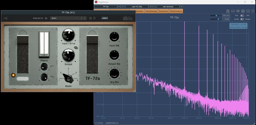Image resolution: width=256 pixels, height=125 pixels.
Task: Toggle the THD / IMD switch
Action: pyautogui.click(x=242, y=16)
